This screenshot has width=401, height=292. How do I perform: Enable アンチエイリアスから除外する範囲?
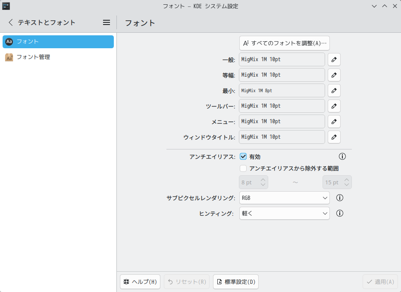coord(243,168)
